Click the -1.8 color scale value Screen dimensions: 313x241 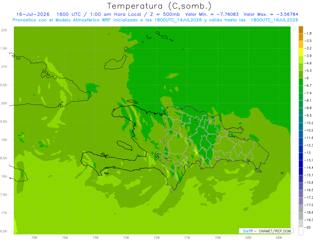point(308,33)
